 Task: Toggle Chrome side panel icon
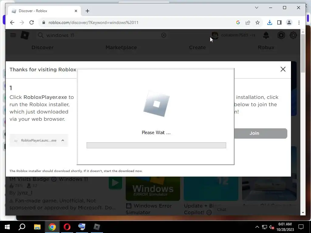pyautogui.click(x=279, y=22)
